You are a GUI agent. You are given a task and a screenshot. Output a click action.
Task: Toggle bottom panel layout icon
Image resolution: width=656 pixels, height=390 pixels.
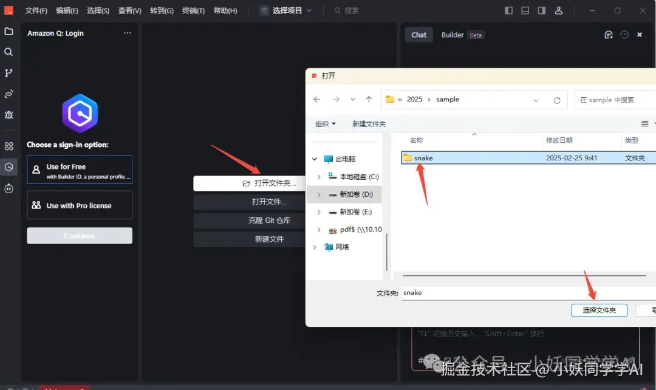click(x=525, y=10)
